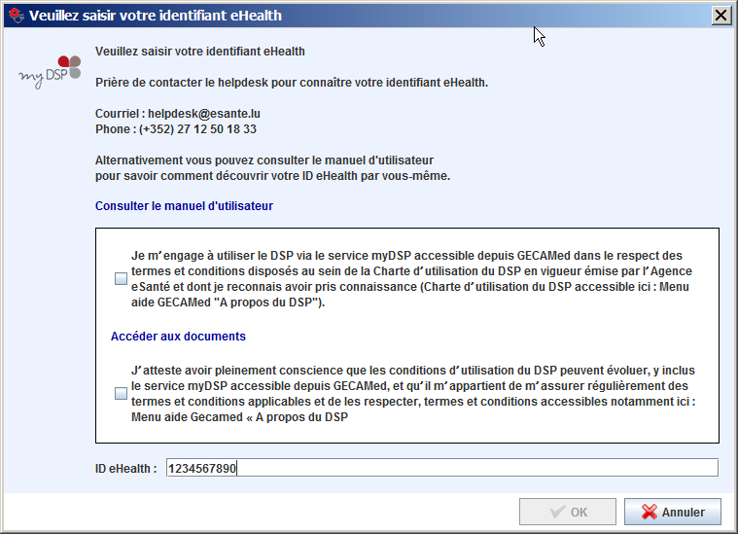The image size is (738, 534).
Task: Click the GECAMed icon in the title bar
Action: click(15, 16)
